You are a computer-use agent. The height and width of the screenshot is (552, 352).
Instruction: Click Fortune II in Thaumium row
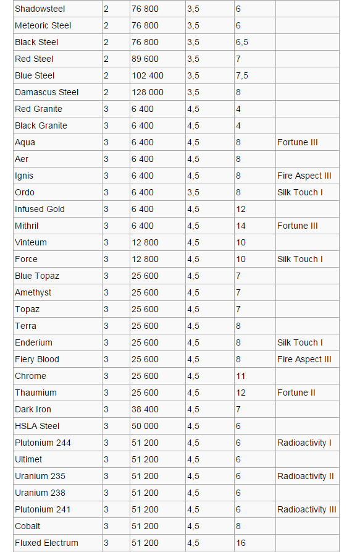296,393
